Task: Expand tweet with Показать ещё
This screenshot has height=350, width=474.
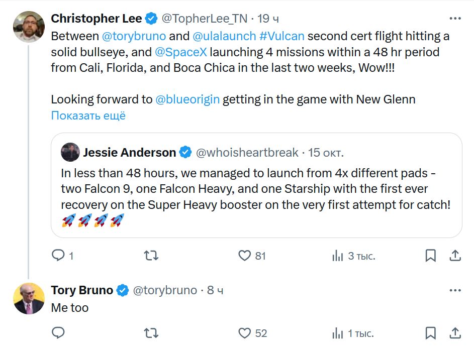Action: point(88,115)
